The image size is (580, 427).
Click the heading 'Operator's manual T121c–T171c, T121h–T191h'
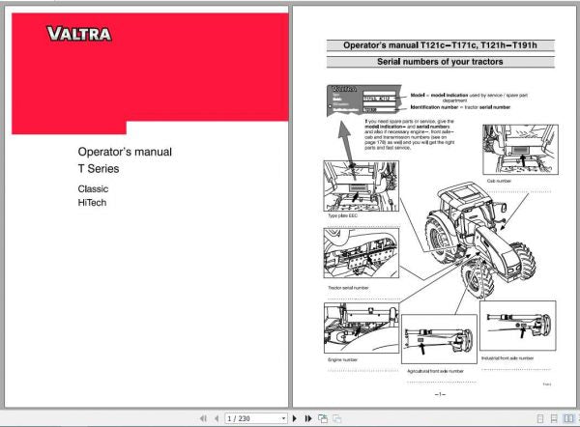tap(440, 45)
